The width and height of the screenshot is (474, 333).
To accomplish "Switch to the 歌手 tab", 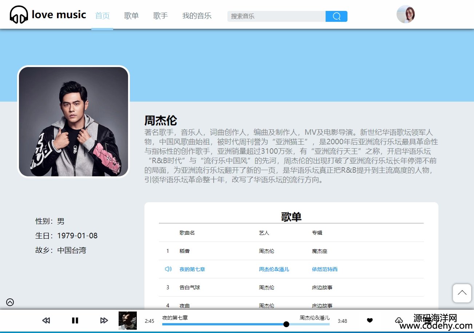I will pos(160,16).
